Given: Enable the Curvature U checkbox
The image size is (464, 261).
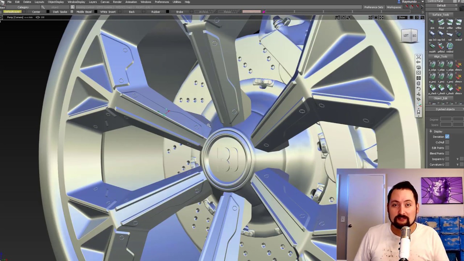Looking at the screenshot, I should click(x=447, y=165).
